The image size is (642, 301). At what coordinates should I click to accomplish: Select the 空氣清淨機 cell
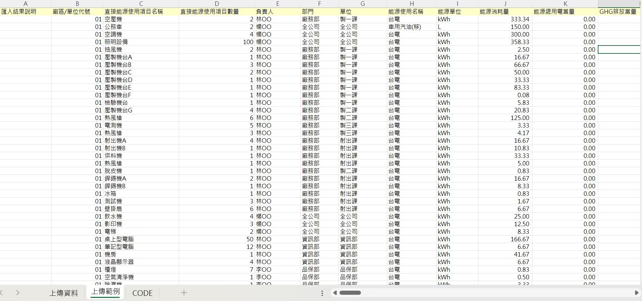[x=141, y=277]
